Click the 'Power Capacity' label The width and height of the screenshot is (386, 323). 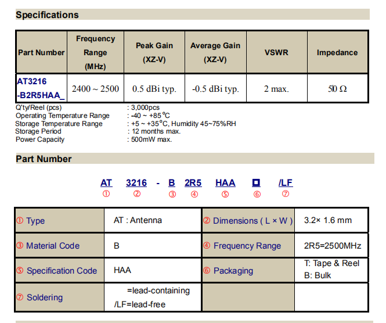40,139
